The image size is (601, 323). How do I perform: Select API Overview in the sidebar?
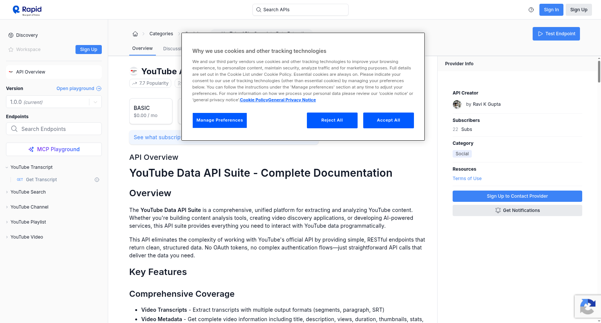pos(54,72)
